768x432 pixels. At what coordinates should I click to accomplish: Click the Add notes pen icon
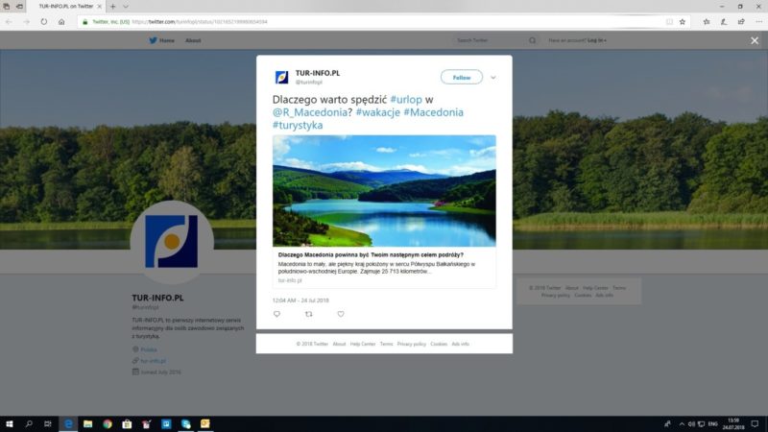tap(724, 21)
